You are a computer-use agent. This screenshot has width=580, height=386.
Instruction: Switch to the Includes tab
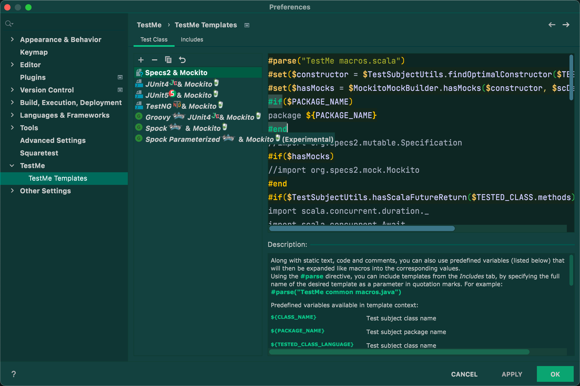pos(192,39)
